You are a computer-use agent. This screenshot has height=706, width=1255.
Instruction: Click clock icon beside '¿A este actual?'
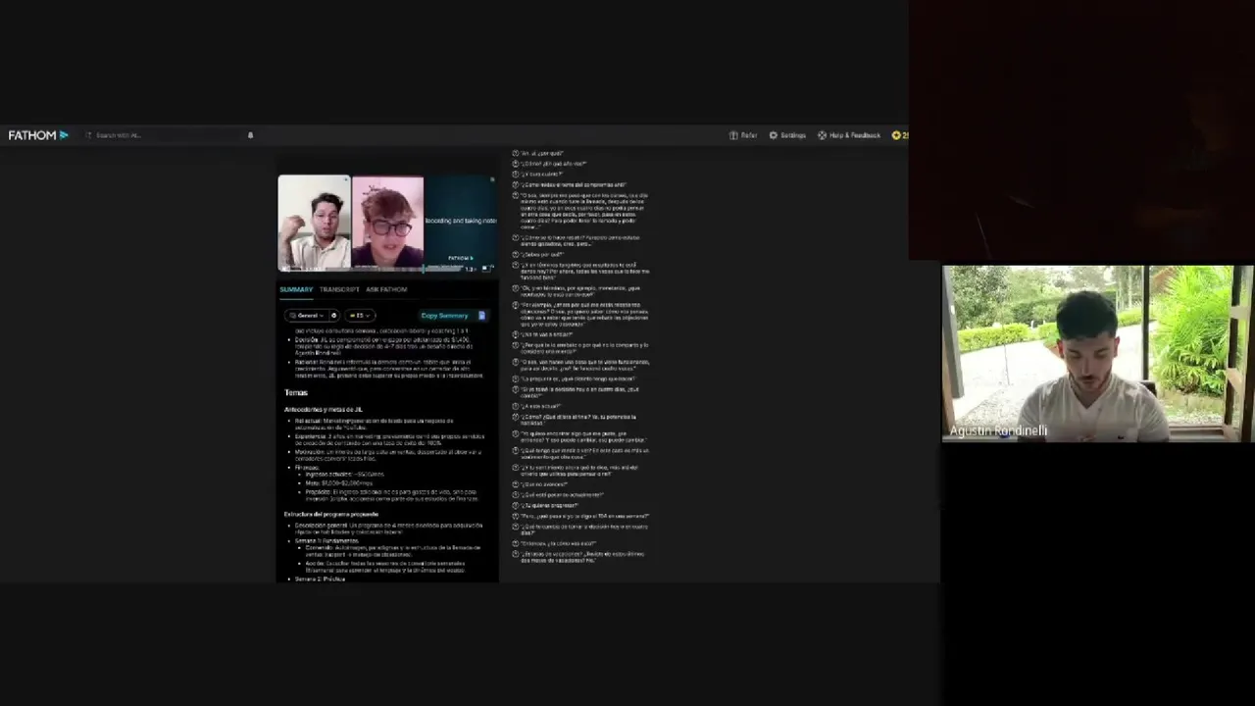pyautogui.click(x=516, y=406)
